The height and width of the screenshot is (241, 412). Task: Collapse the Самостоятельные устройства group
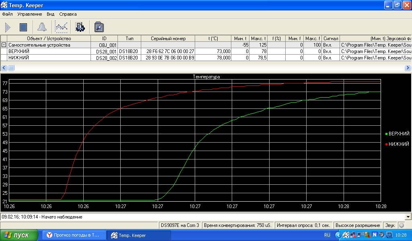pyautogui.click(x=4, y=45)
